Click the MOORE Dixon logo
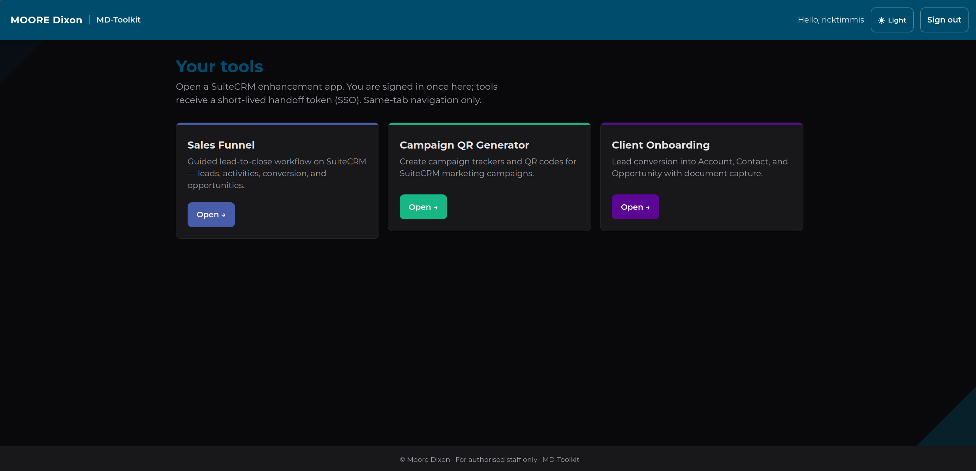The image size is (976, 471). coord(46,20)
